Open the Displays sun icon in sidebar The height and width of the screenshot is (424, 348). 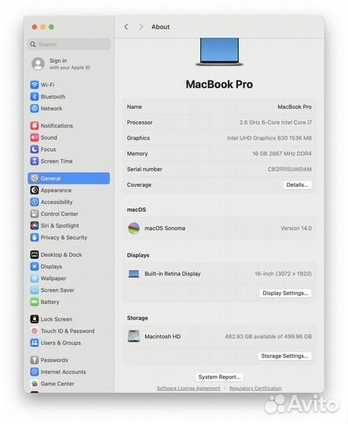click(x=35, y=267)
